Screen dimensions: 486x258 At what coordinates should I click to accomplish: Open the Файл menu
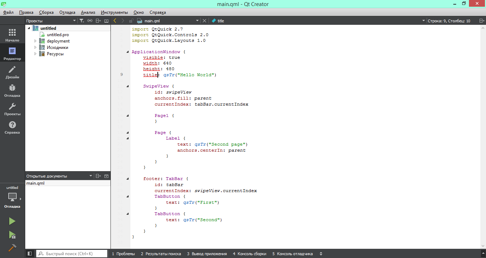pyautogui.click(x=9, y=12)
